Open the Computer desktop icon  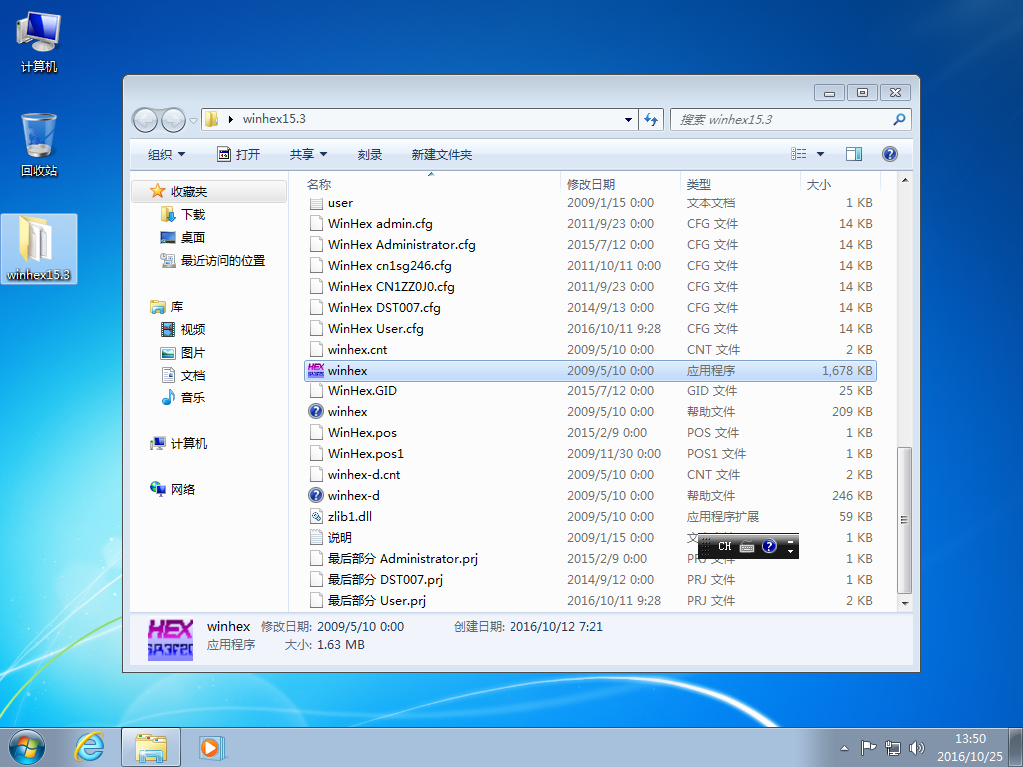[39, 42]
